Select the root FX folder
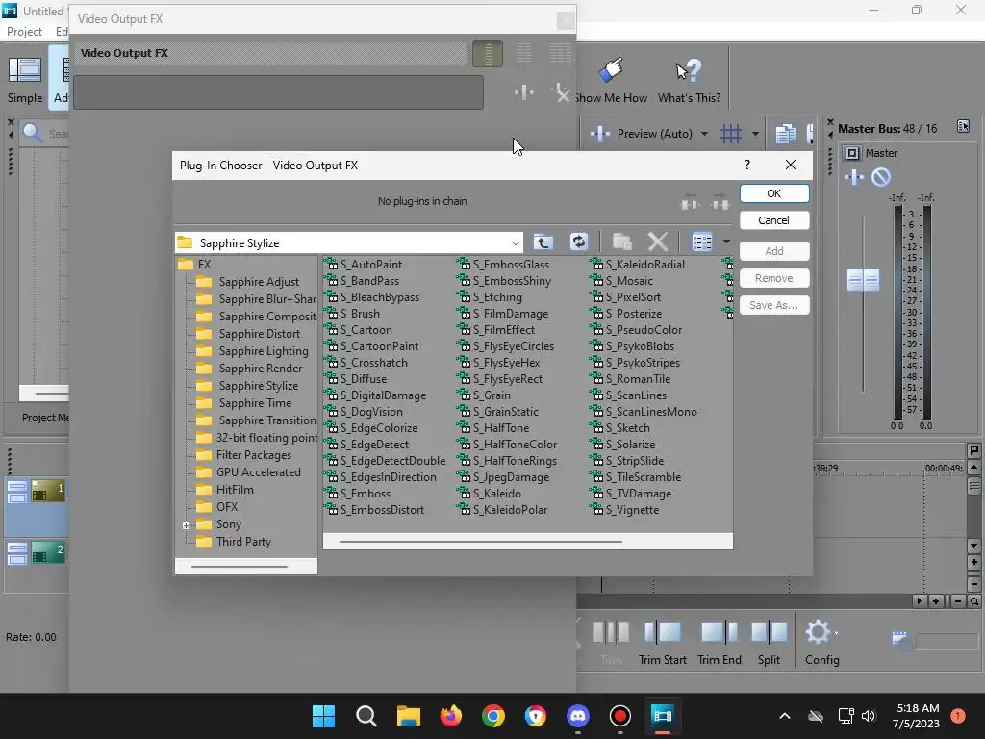This screenshot has height=739, width=985. (x=204, y=264)
